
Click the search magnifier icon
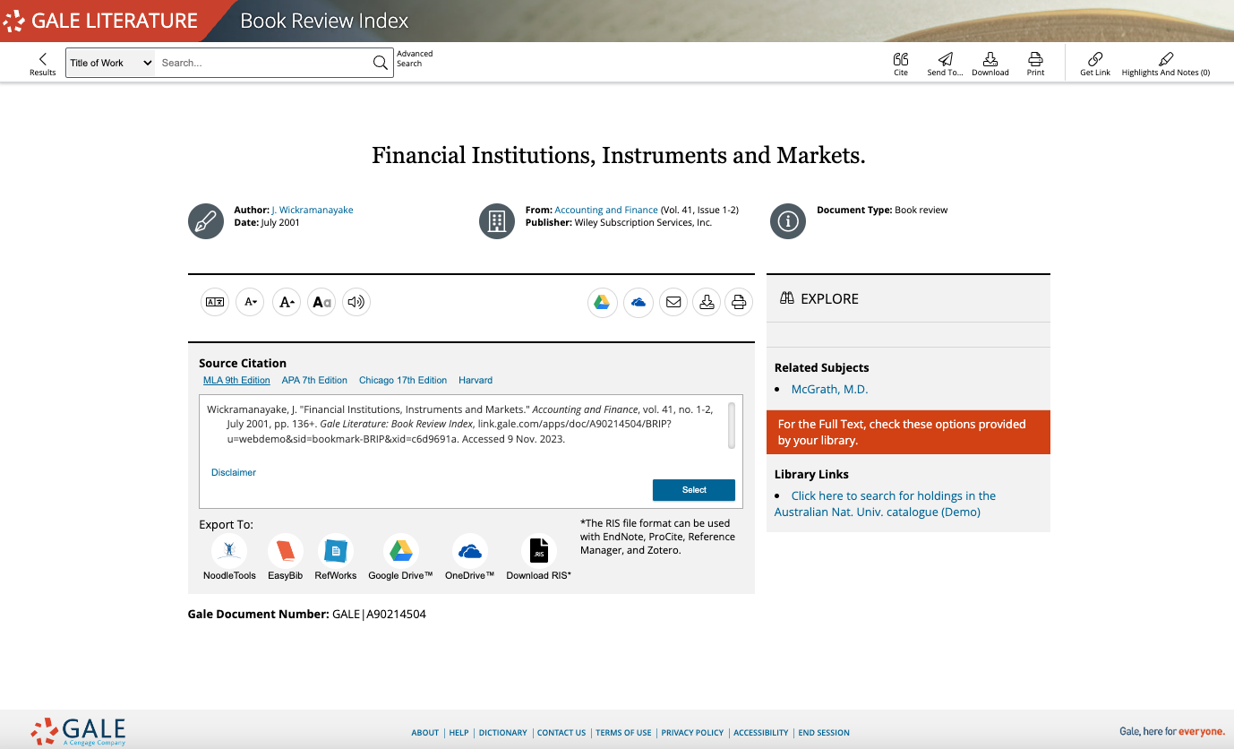tap(381, 63)
